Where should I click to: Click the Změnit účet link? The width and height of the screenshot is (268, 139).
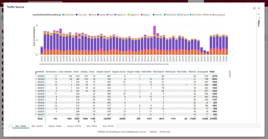pyautogui.click(x=165, y=132)
